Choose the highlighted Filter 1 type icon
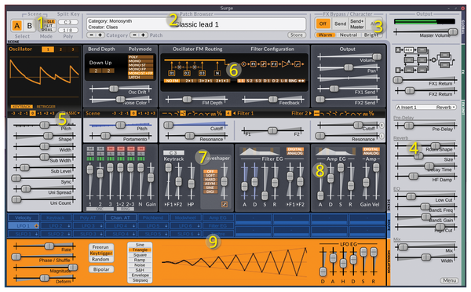Viewport: 471px width, 292px height. click(183, 114)
